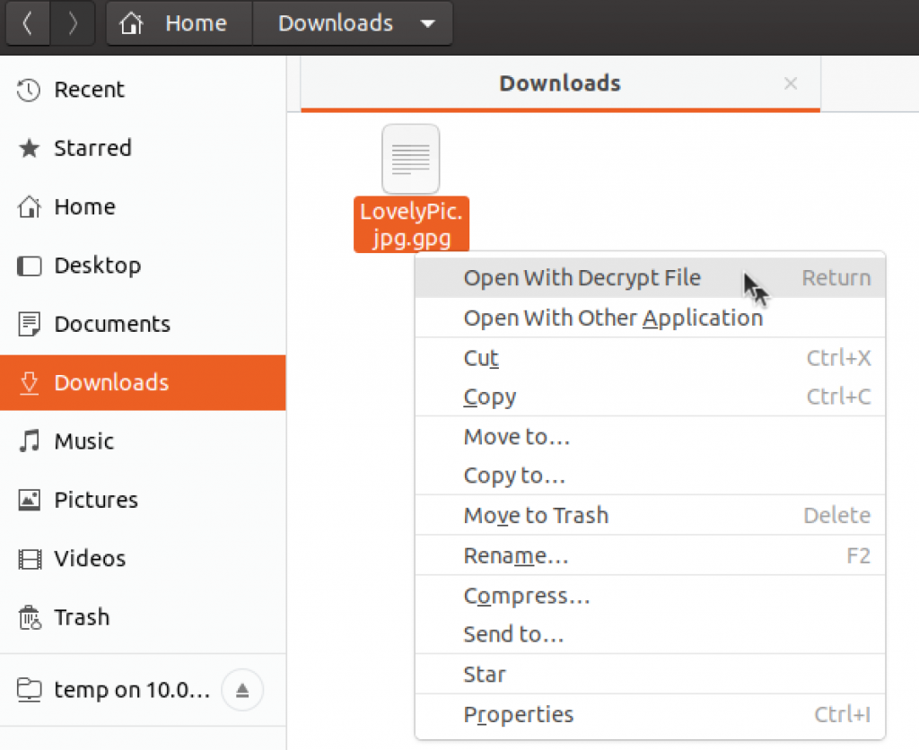The image size is (919, 750).
Task: Click the Trash bin icon in sidebar
Action: pos(30,617)
